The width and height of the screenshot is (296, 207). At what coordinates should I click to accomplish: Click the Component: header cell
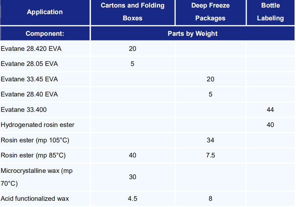point(45,33)
